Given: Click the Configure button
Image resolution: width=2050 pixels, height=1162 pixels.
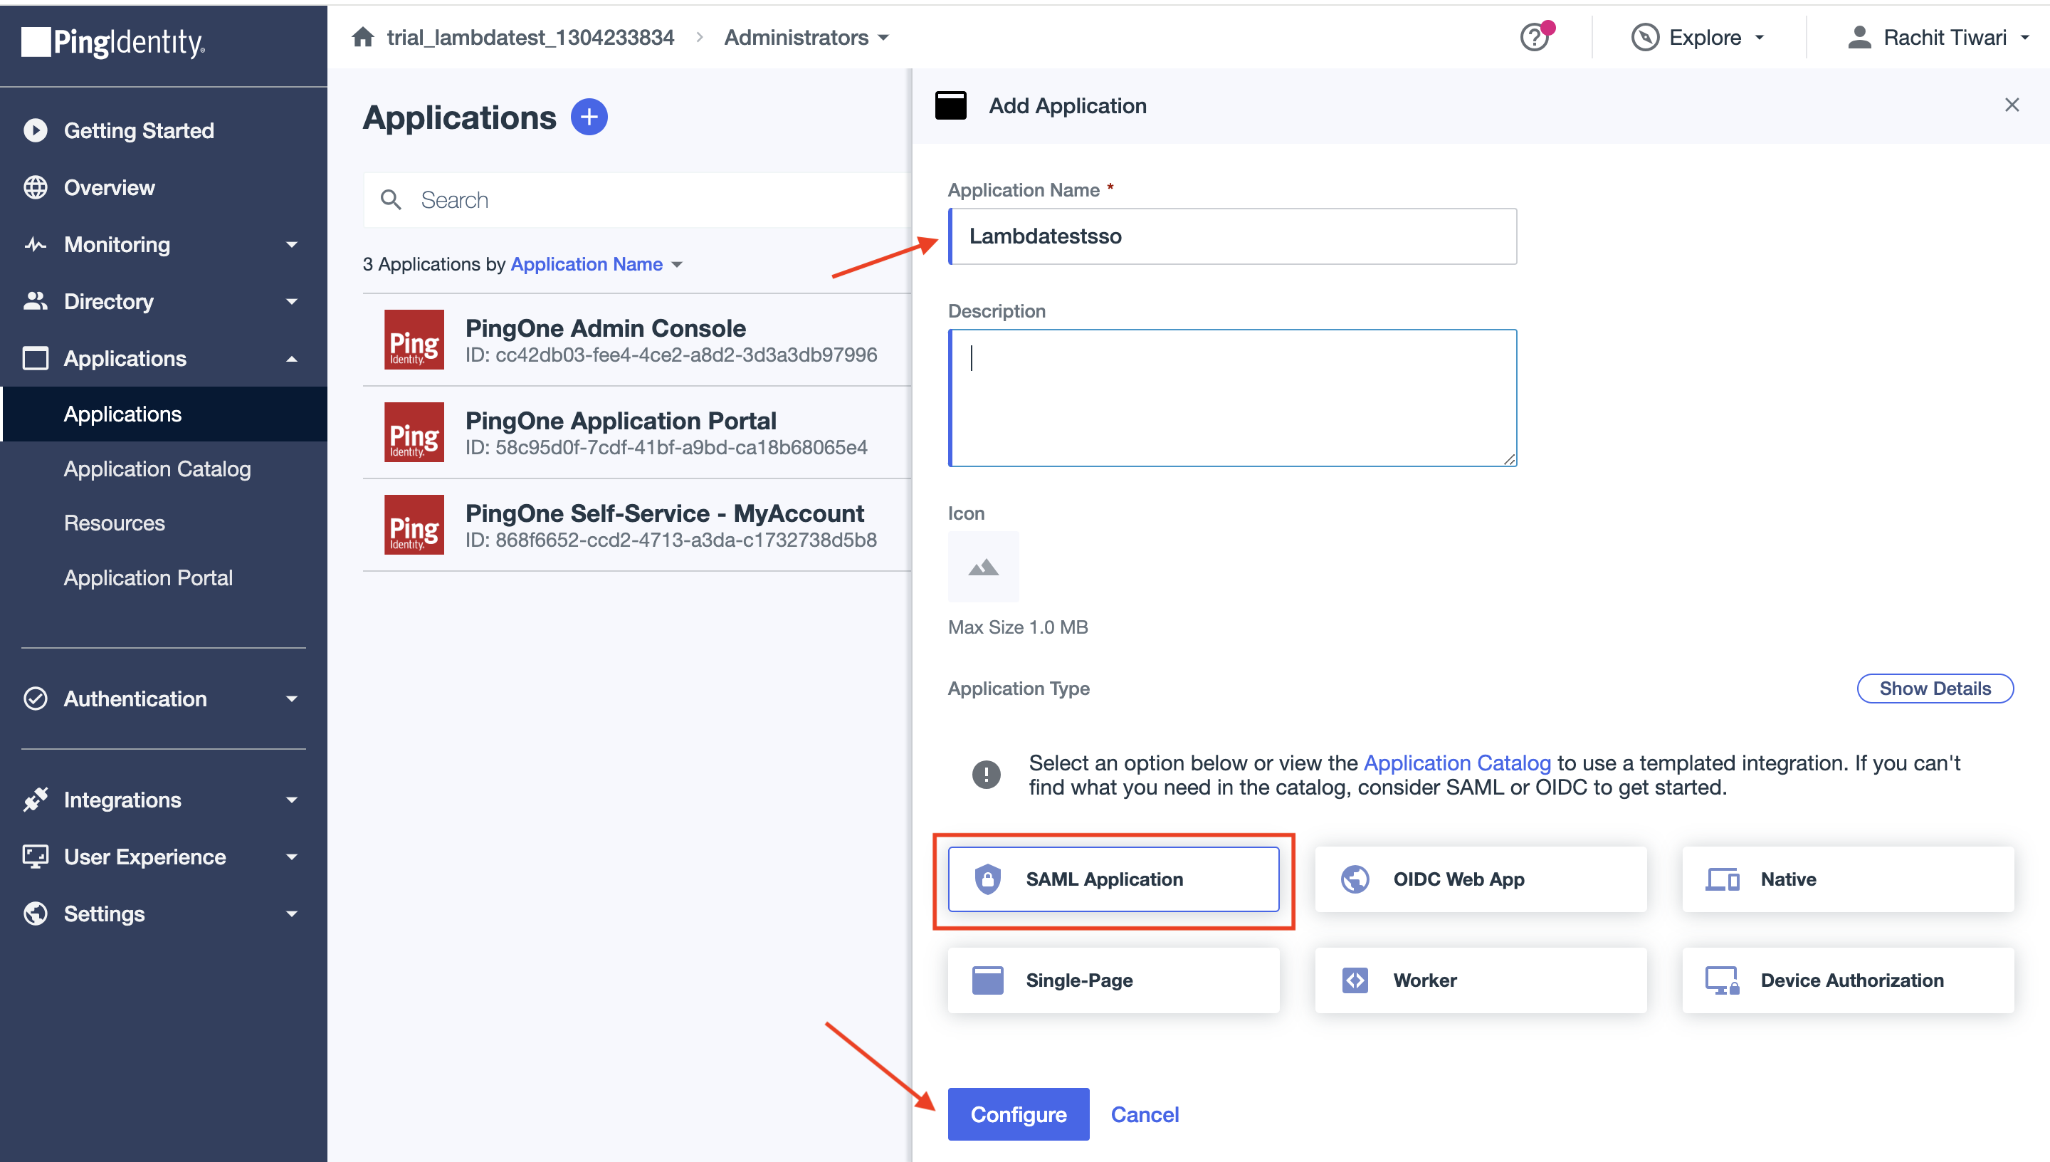Looking at the screenshot, I should pyautogui.click(x=1018, y=1114).
